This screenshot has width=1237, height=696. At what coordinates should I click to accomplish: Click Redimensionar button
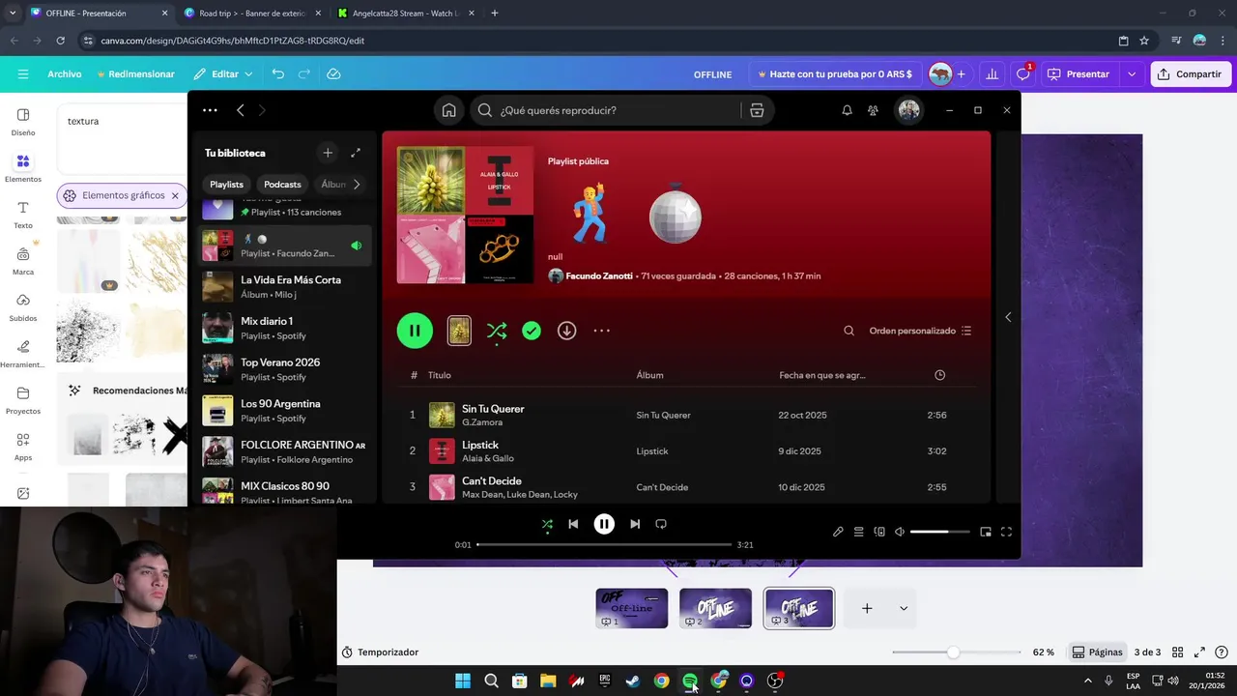click(x=135, y=74)
